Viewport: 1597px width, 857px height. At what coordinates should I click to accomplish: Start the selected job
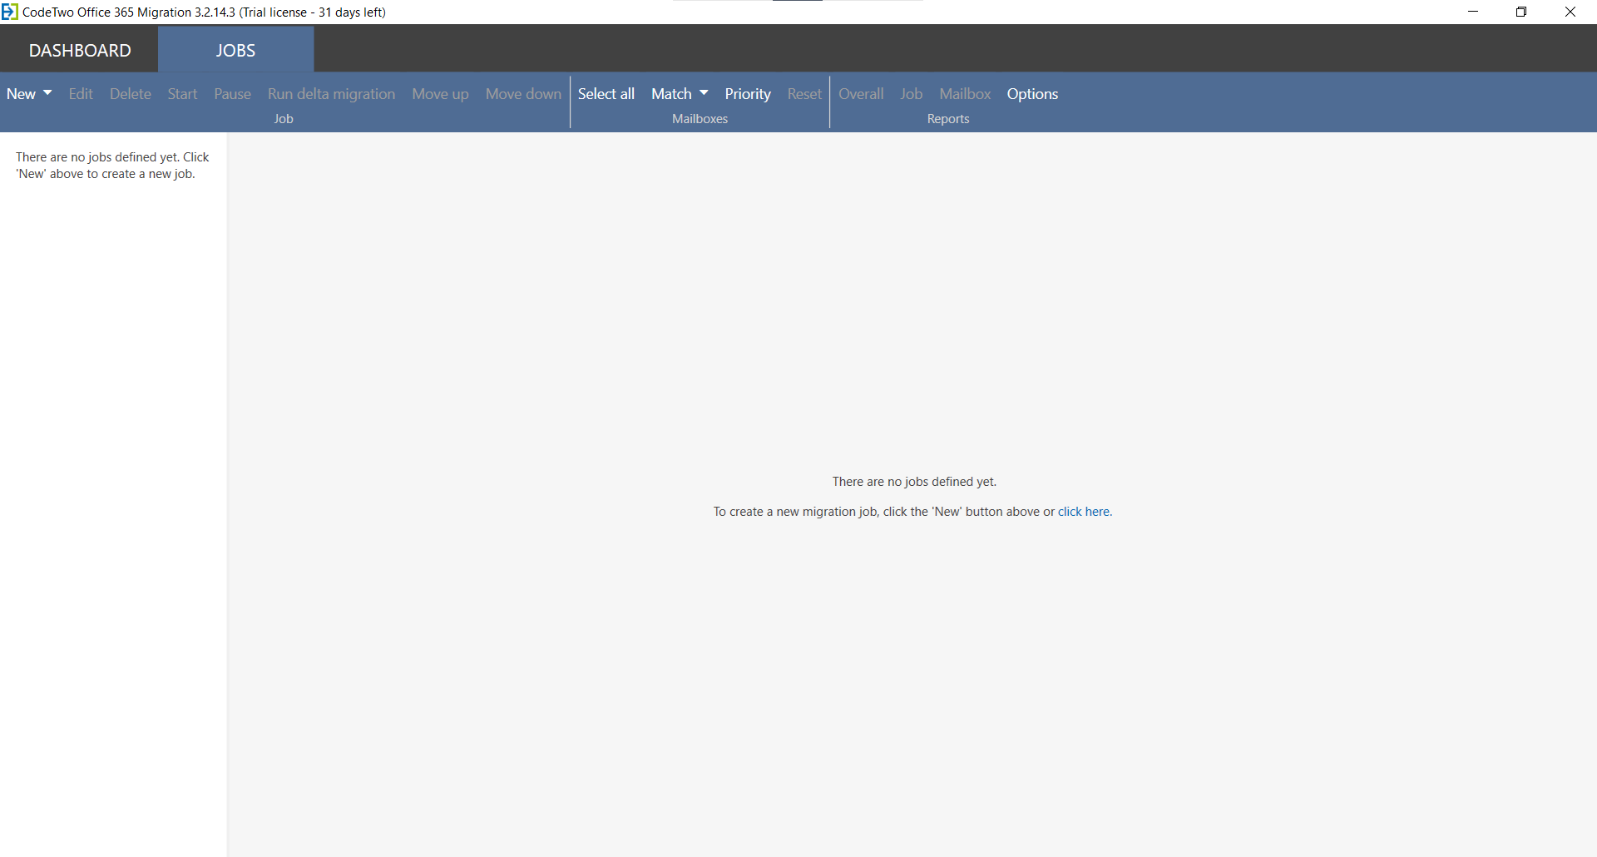coord(182,94)
